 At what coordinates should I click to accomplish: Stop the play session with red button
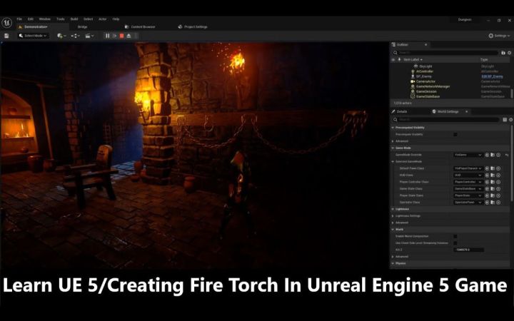tap(121, 36)
